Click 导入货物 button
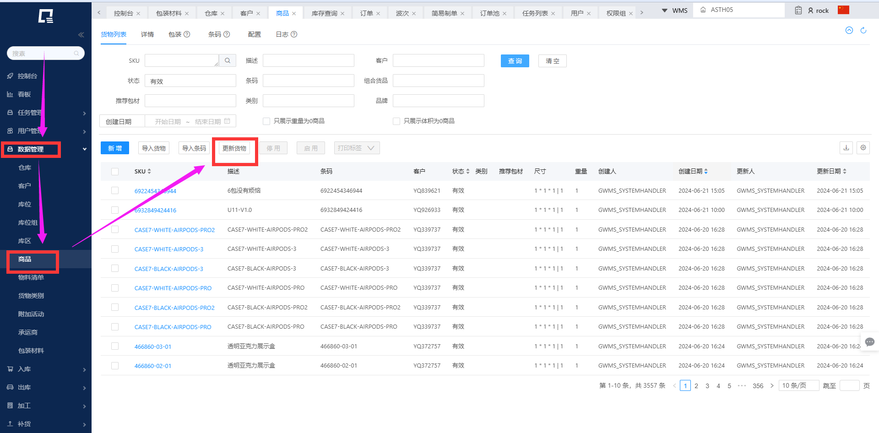This screenshot has height=433, width=879. [x=154, y=148]
